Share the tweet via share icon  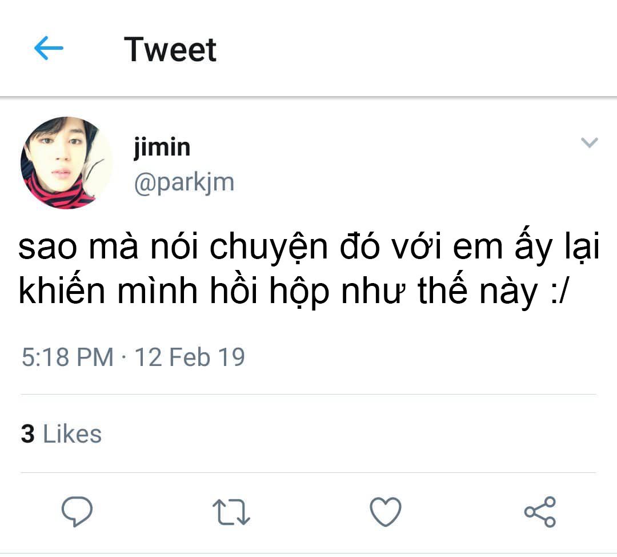click(x=540, y=511)
